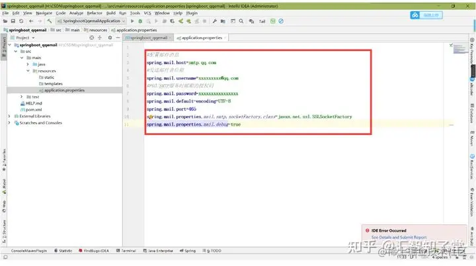Screen dimensions: 476x266
Task: Click the Database right side tab
Action: [472, 113]
